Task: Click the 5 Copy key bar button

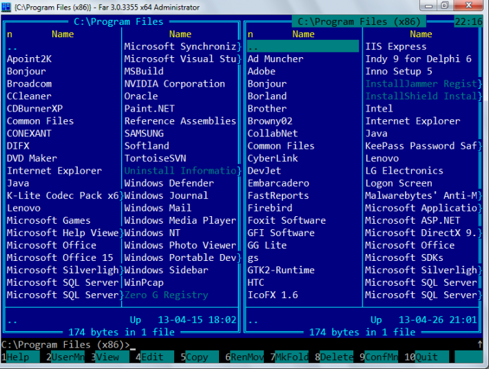Action: (200, 357)
